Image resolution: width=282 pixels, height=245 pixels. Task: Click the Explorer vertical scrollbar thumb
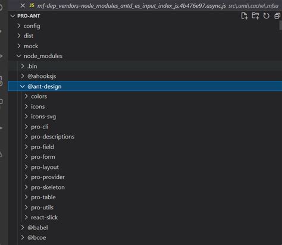coord(281,25)
